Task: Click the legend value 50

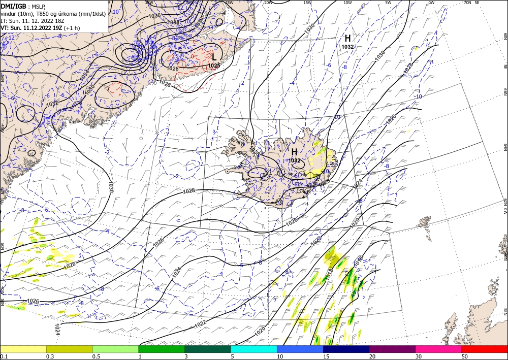Action: click(x=465, y=356)
